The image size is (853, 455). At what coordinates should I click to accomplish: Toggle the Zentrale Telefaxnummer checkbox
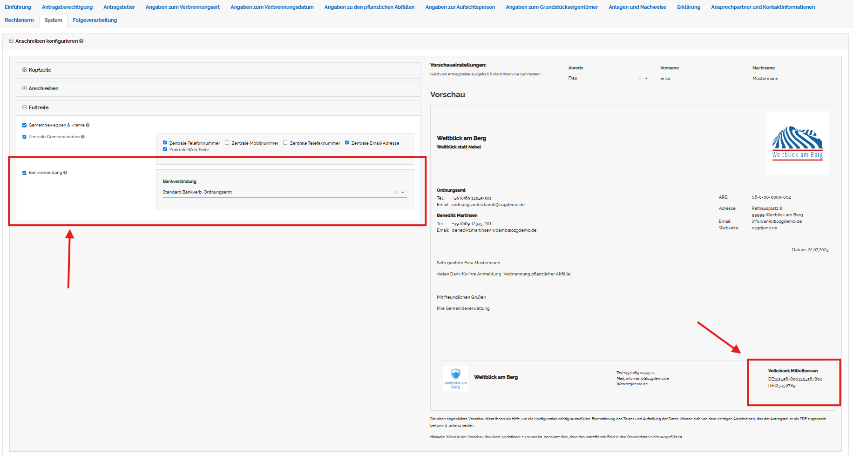click(x=285, y=143)
